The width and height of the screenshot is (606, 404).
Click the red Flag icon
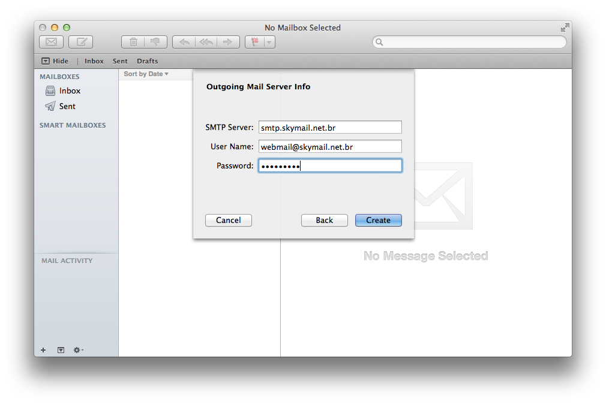pos(254,42)
